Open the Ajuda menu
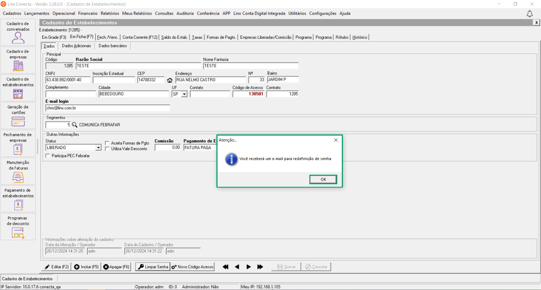Image resolution: width=541 pixels, height=290 pixels. [345, 14]
